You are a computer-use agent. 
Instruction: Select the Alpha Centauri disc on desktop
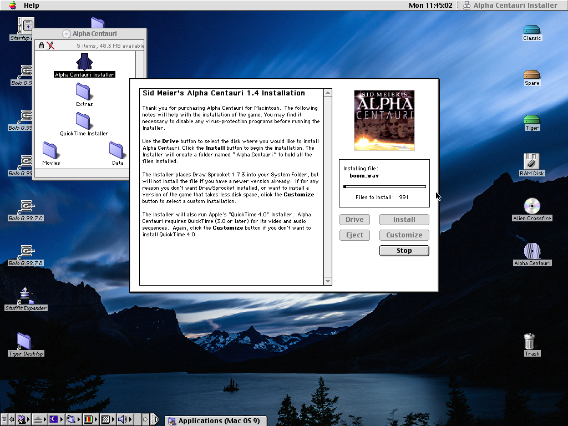tap(532, 251)
